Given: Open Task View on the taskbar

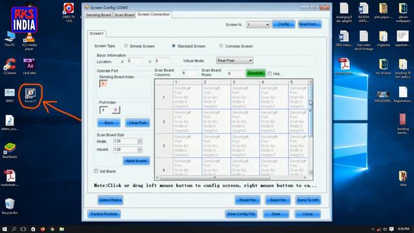Looking at the screenshot, I should point(23,229).
